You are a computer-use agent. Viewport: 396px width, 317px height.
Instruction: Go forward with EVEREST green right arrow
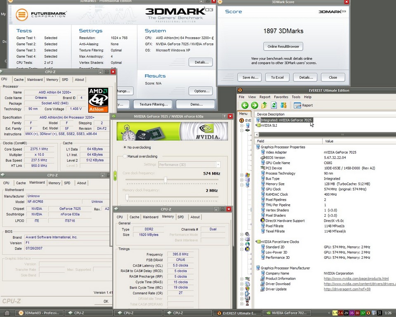(x=255, y=105)
